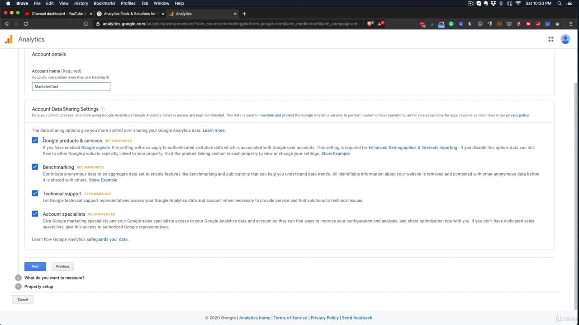579x325 pixels.
Task: Open the Google apps grid
Action: [551, 39]
